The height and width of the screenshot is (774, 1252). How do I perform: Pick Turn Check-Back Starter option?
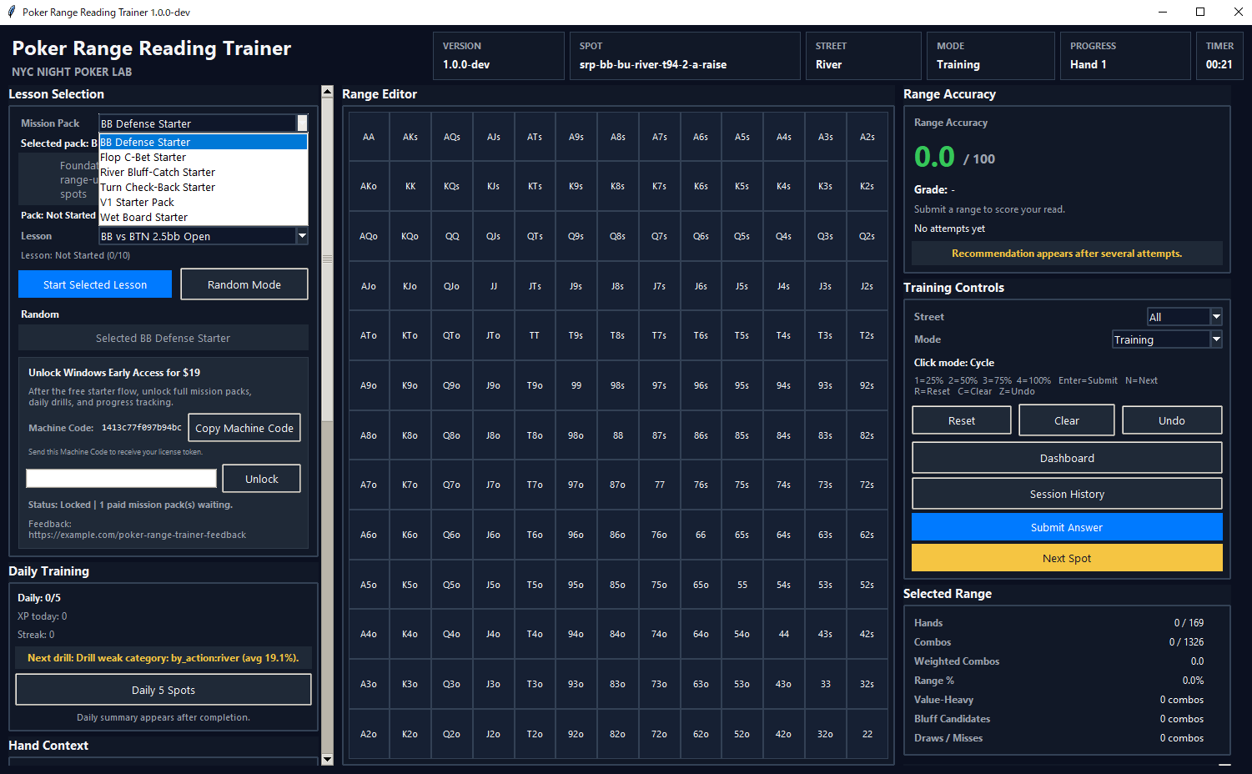tap(203, 188)
